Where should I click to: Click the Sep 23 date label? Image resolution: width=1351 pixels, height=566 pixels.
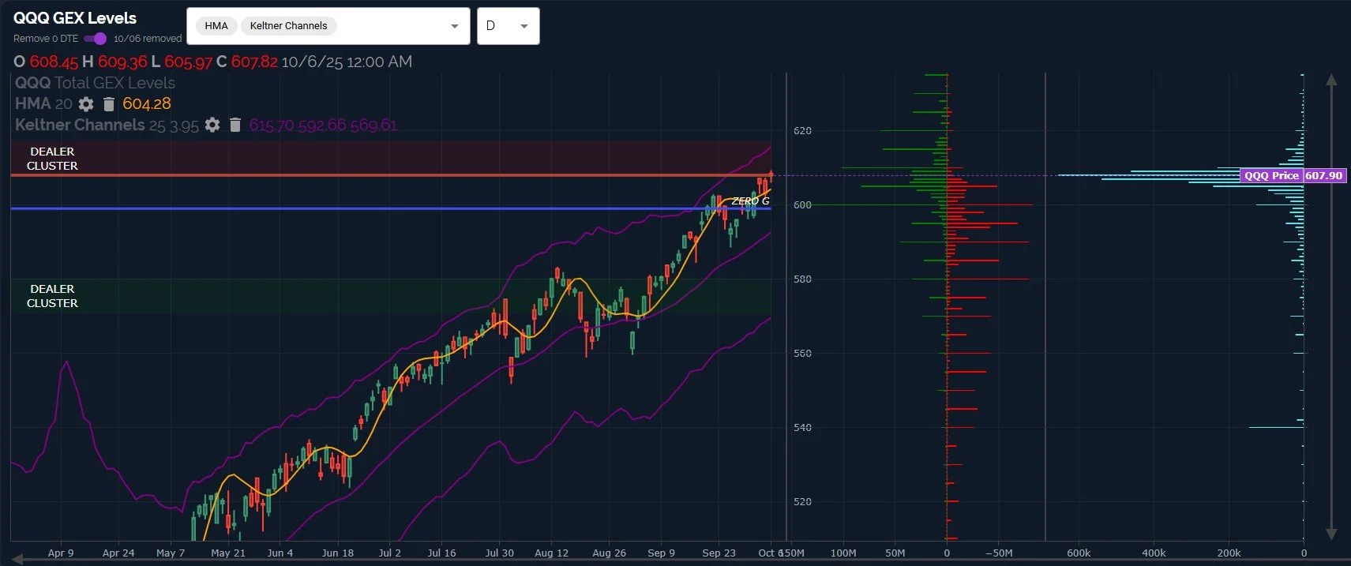click(719, 553)
